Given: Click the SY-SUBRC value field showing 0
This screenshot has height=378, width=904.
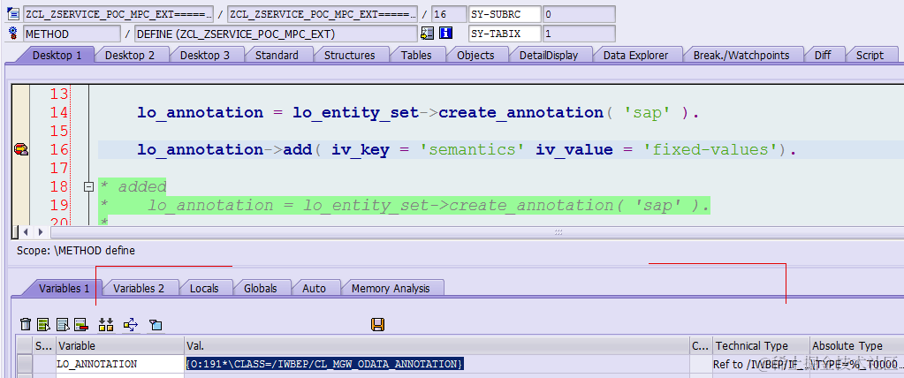Looking at the screenshot, I should coord(579,14).
